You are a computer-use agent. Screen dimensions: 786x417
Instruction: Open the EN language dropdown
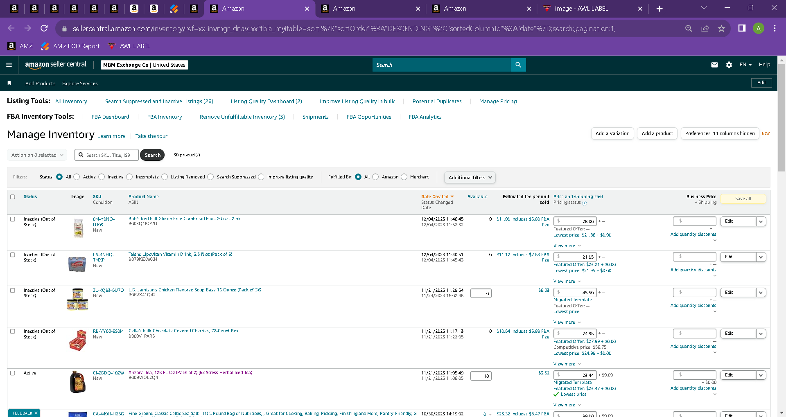point(745,65)
